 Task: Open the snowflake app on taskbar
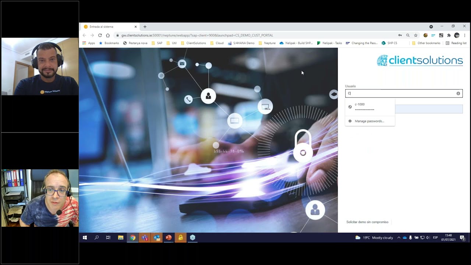(192, 238)
